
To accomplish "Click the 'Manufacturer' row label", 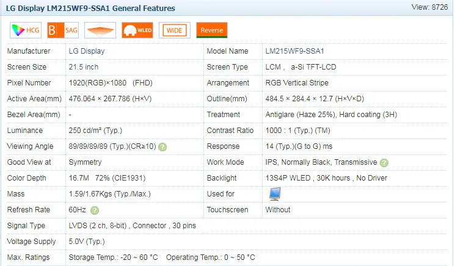I will click(29, 51).
